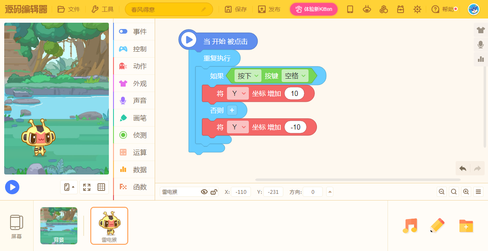
Task: Click the 方向 direction field
Action: (313, 192)
